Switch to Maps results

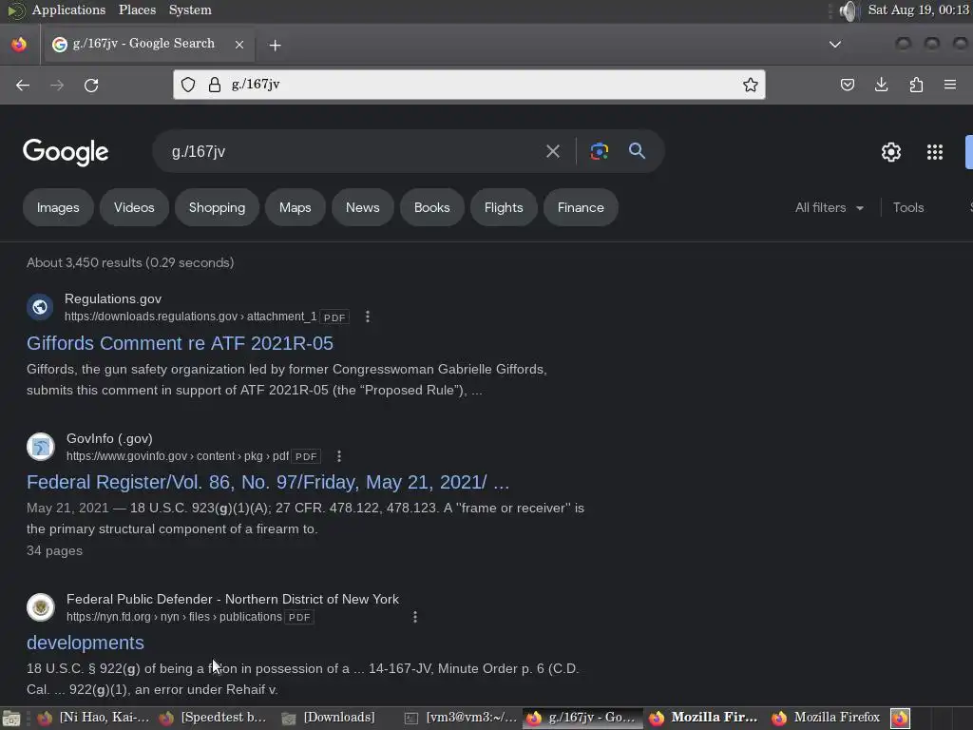pyautogui.click(x=295, y=207)
